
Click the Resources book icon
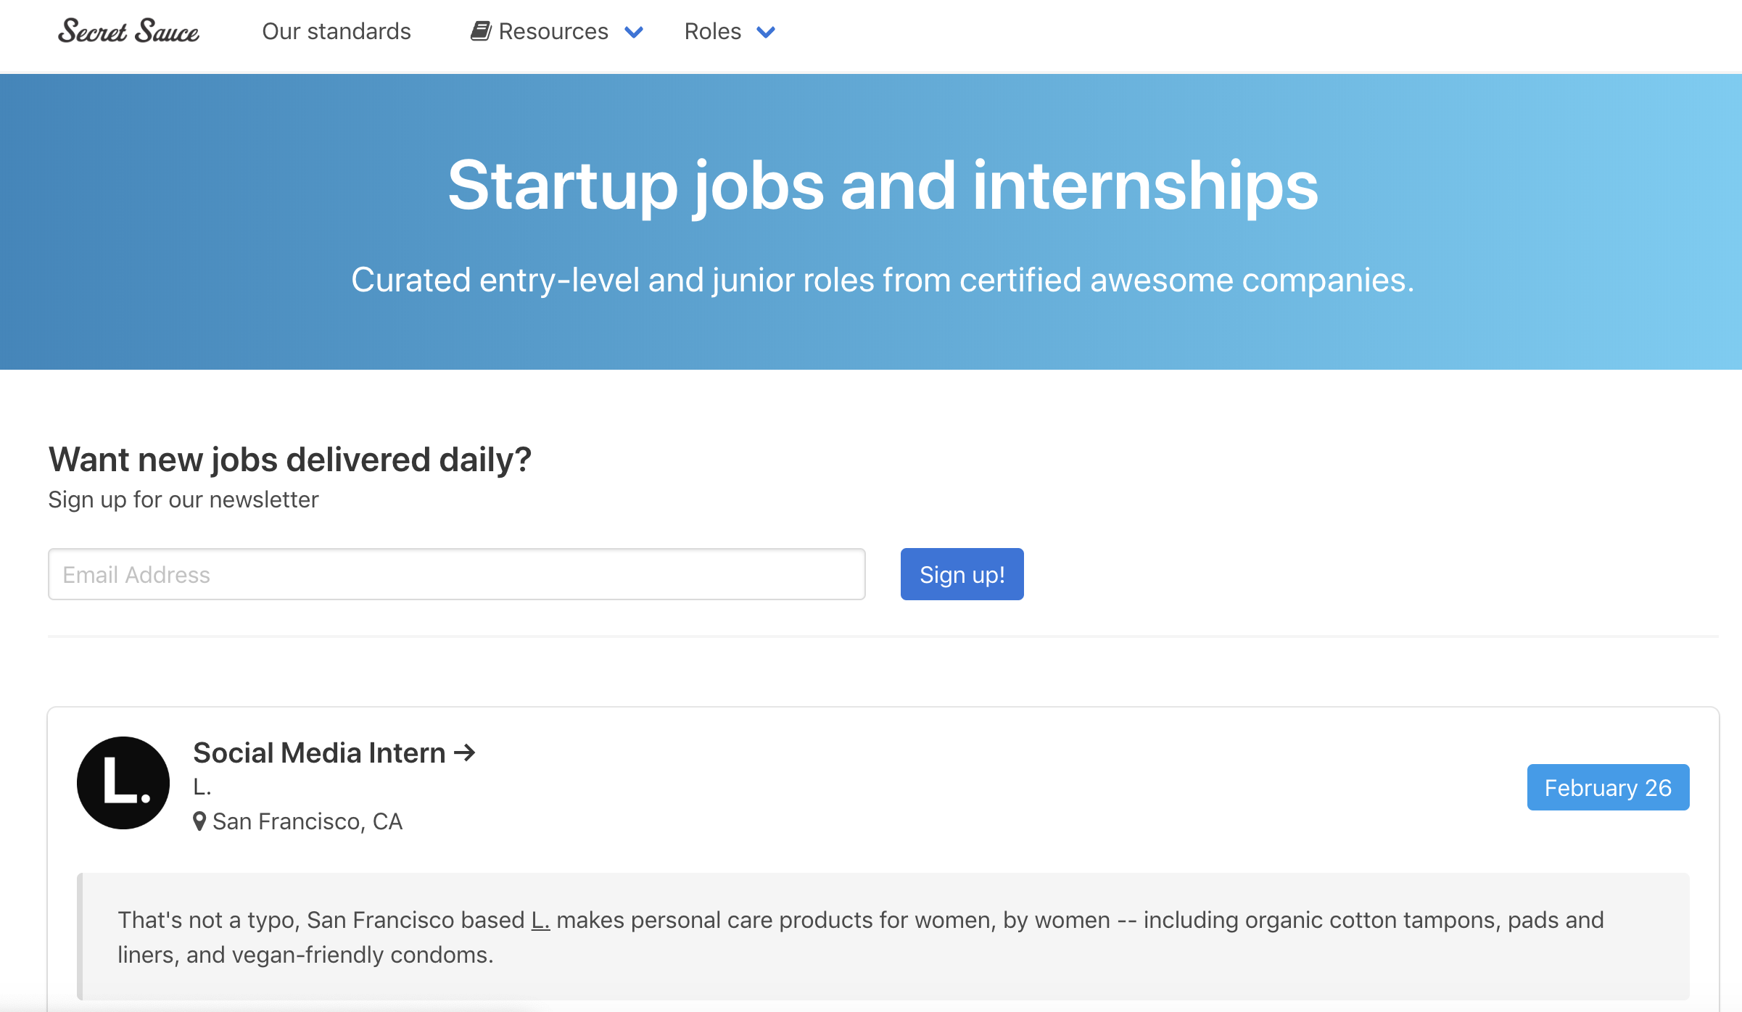[x=481, y=31]
